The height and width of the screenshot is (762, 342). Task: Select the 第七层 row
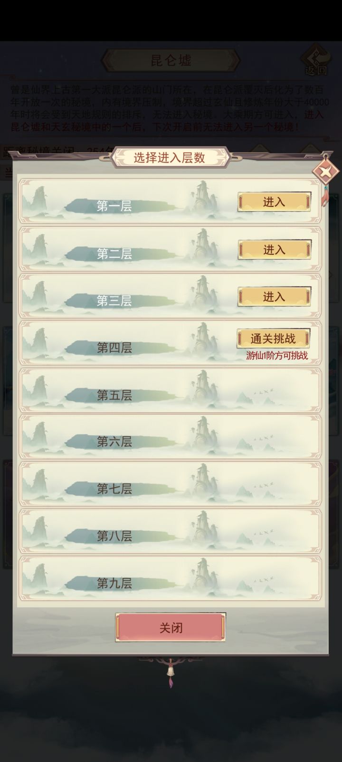pyautogui.click(x=170, y=484)
